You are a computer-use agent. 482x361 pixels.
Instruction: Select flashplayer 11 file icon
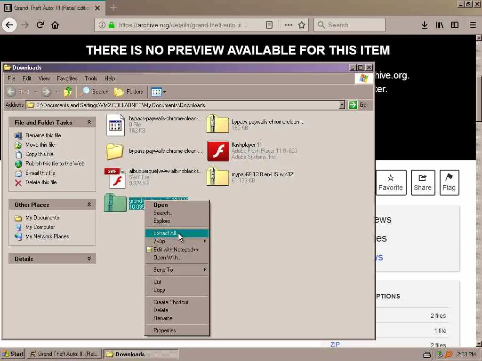click(218, 151)
